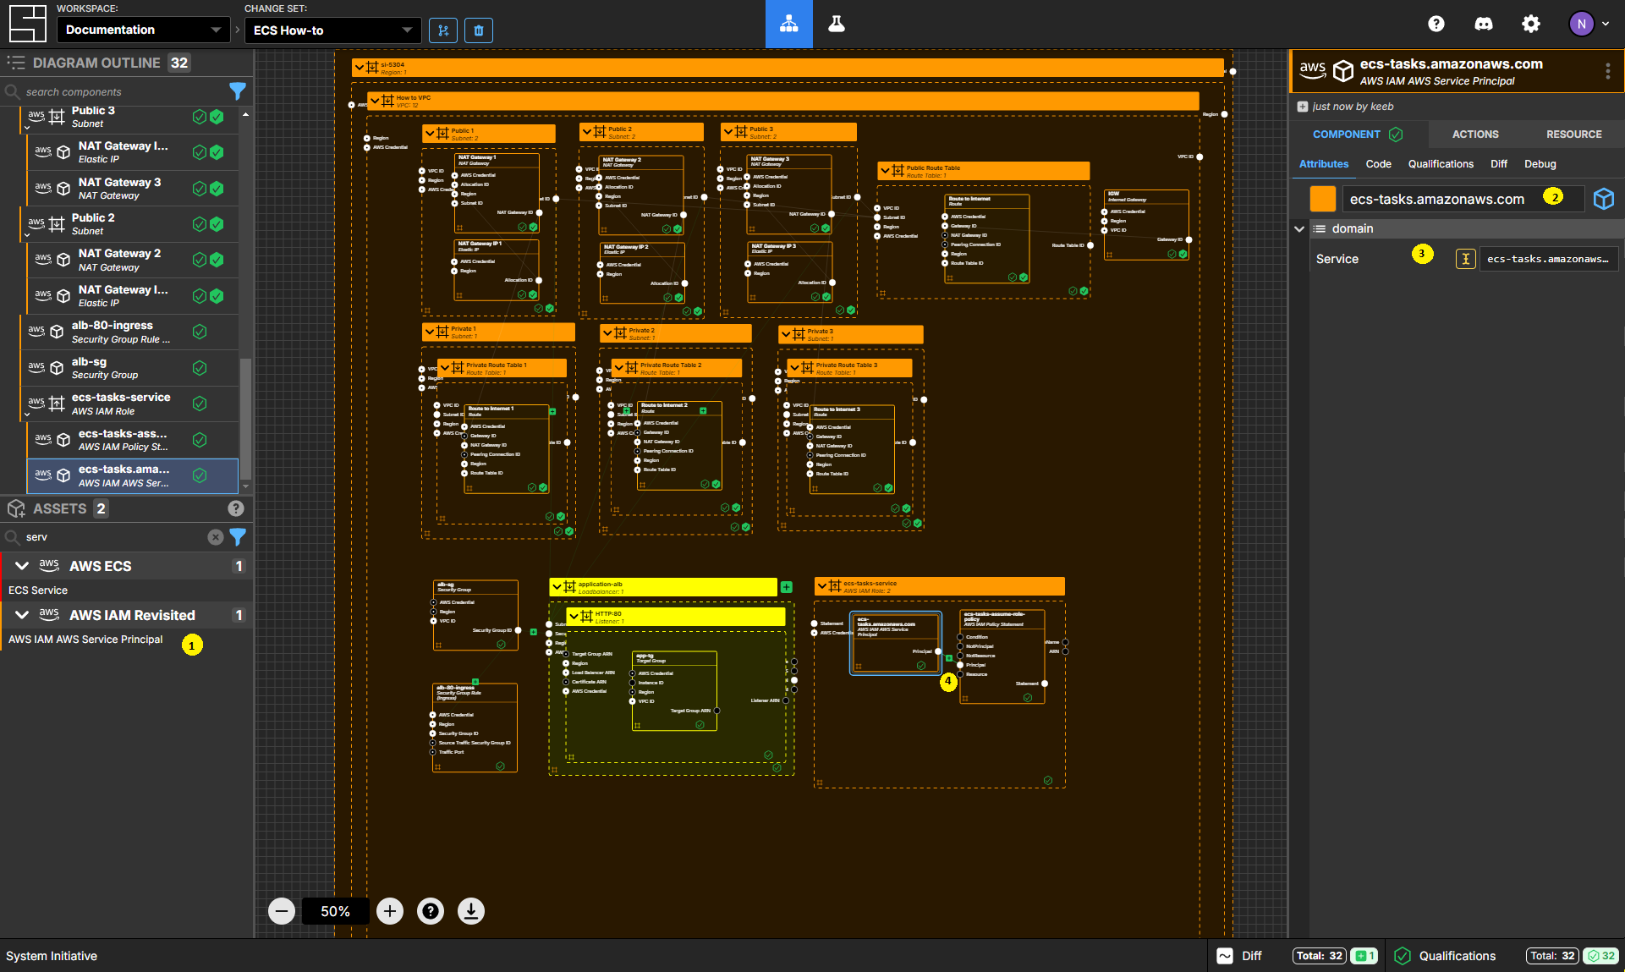Select ecs-tasks-assume-role-policy node on canvas
Screen dimensions: 1625x972
1002,656
